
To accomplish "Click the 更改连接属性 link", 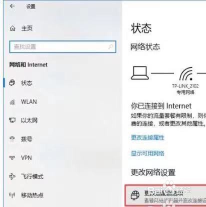I will 147,137.
